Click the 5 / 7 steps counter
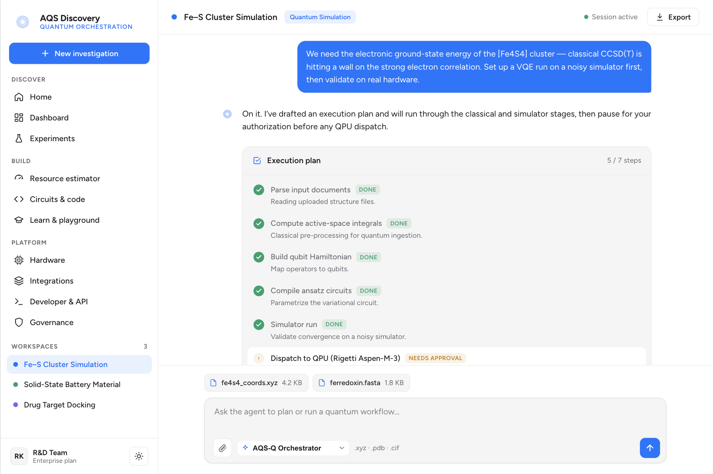The height and width of the screenshot is (474, 713). point(624,160)
